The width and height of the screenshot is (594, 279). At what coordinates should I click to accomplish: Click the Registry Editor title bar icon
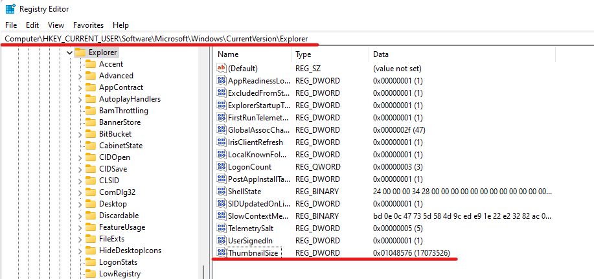coord(10,9)
